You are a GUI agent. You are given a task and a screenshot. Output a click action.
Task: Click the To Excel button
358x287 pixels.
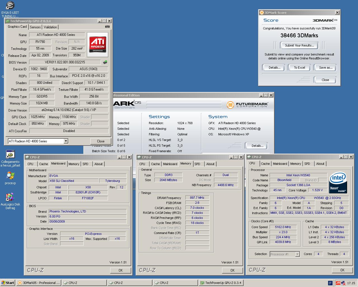coord(299,68)
